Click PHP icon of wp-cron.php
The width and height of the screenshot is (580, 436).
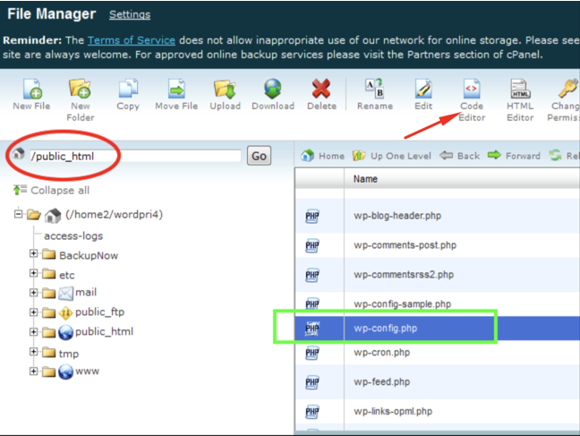click(x=312, y=353)
